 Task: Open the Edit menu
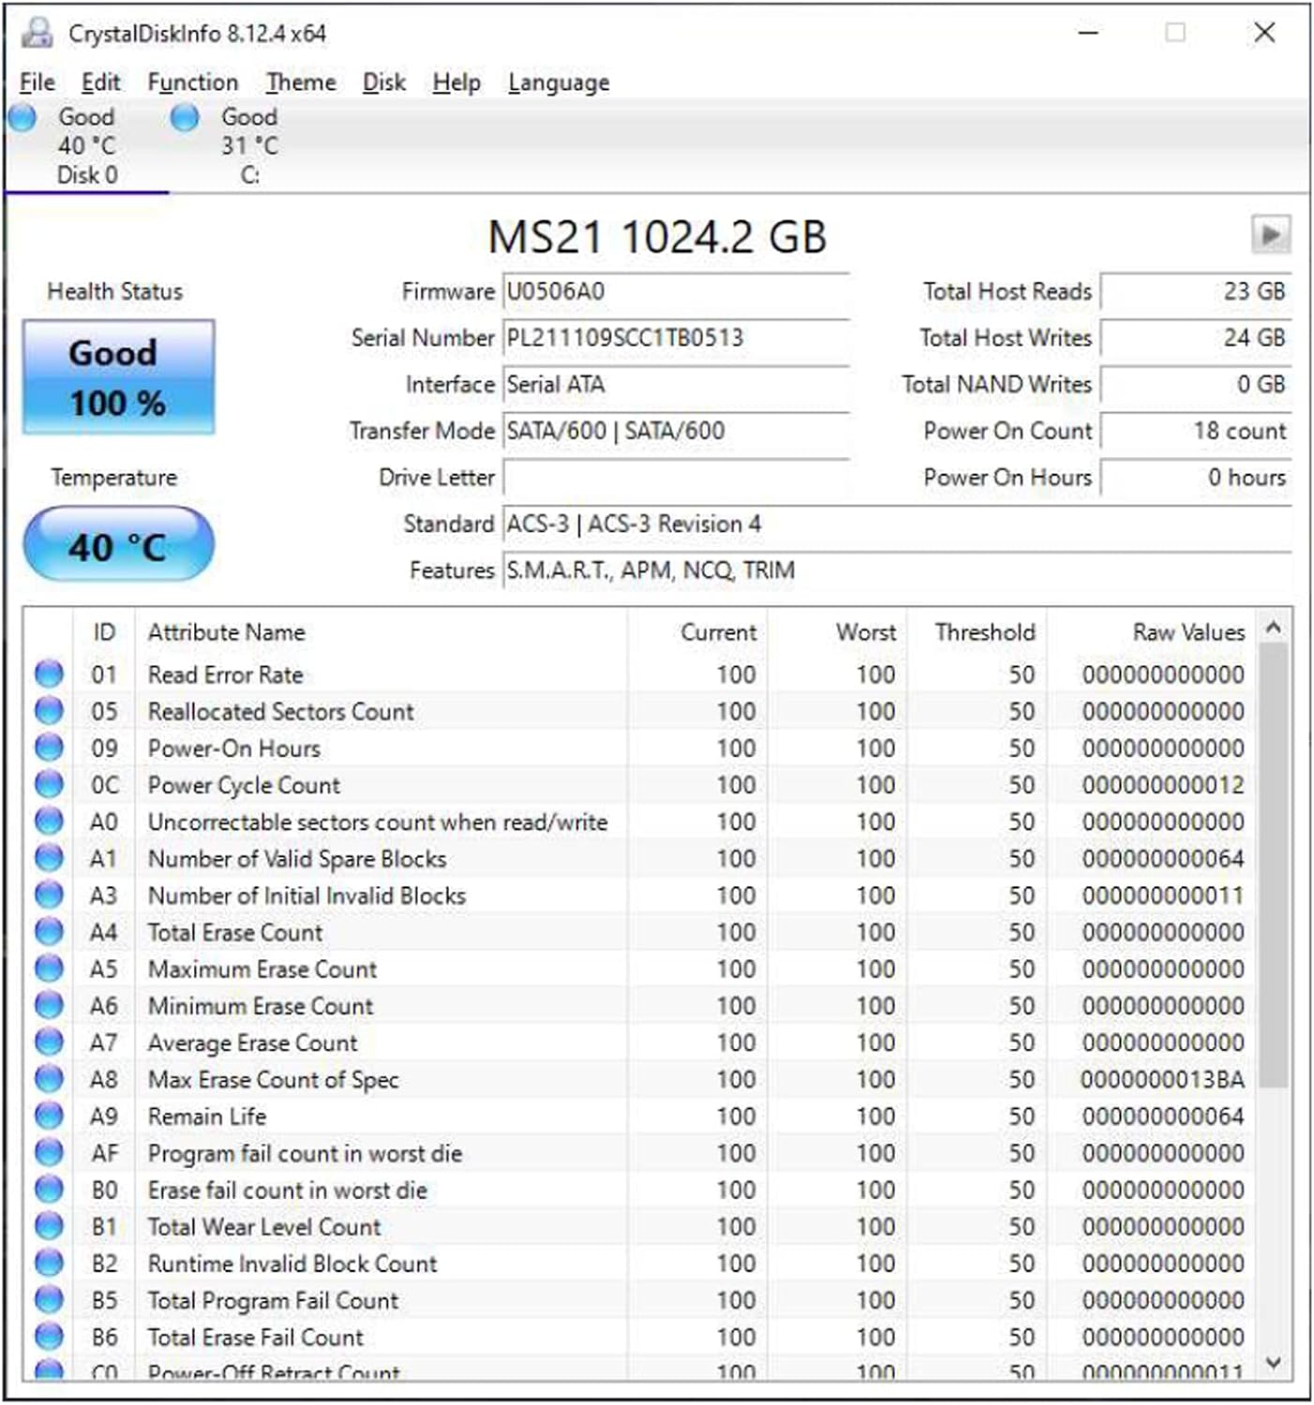pyautogui.click(x=100, y=82)
